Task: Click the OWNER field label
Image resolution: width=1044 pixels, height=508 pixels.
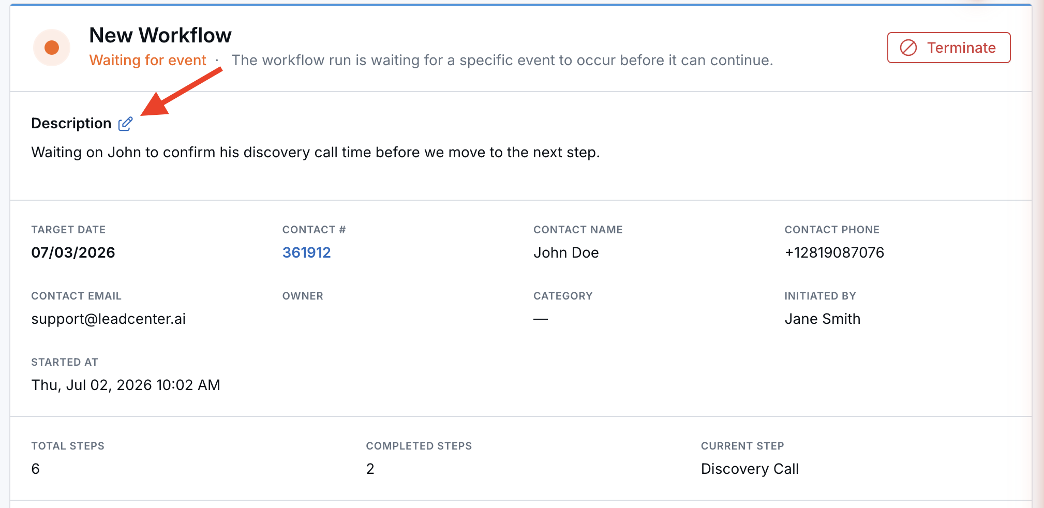Action: pos(303,296)
